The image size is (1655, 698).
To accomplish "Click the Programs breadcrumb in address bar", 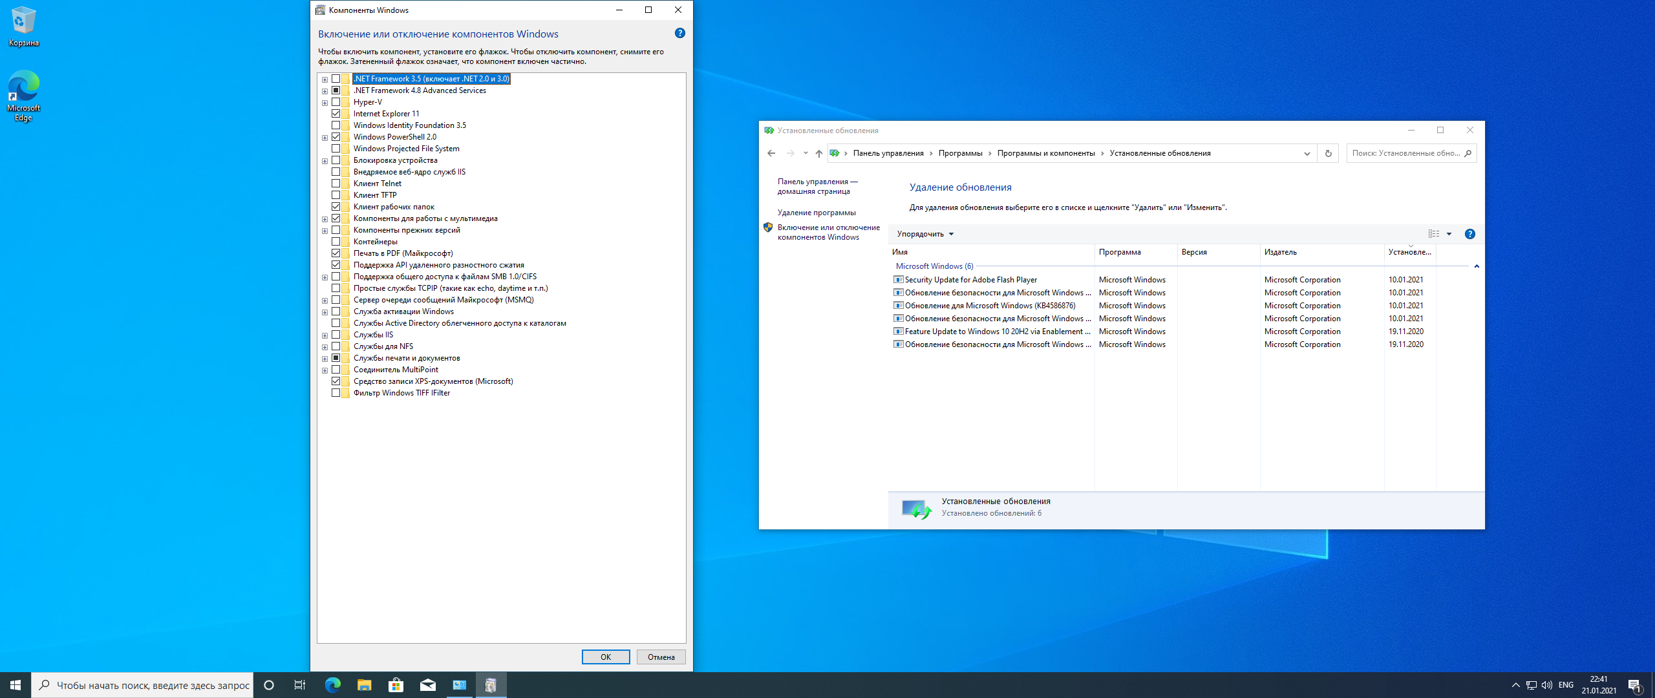I will 960,153.
